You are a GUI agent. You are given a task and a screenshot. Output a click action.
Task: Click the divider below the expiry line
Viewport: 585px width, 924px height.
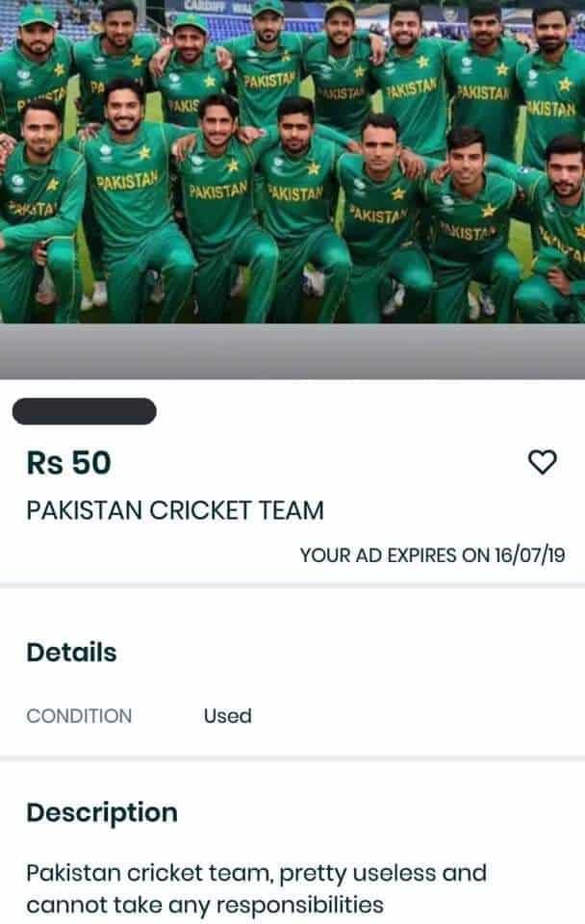coord(292,585)
